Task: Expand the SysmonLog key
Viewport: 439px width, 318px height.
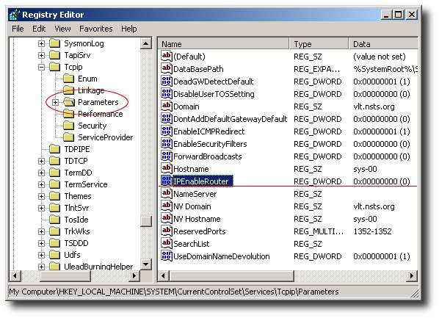Action: pos(41,44)
